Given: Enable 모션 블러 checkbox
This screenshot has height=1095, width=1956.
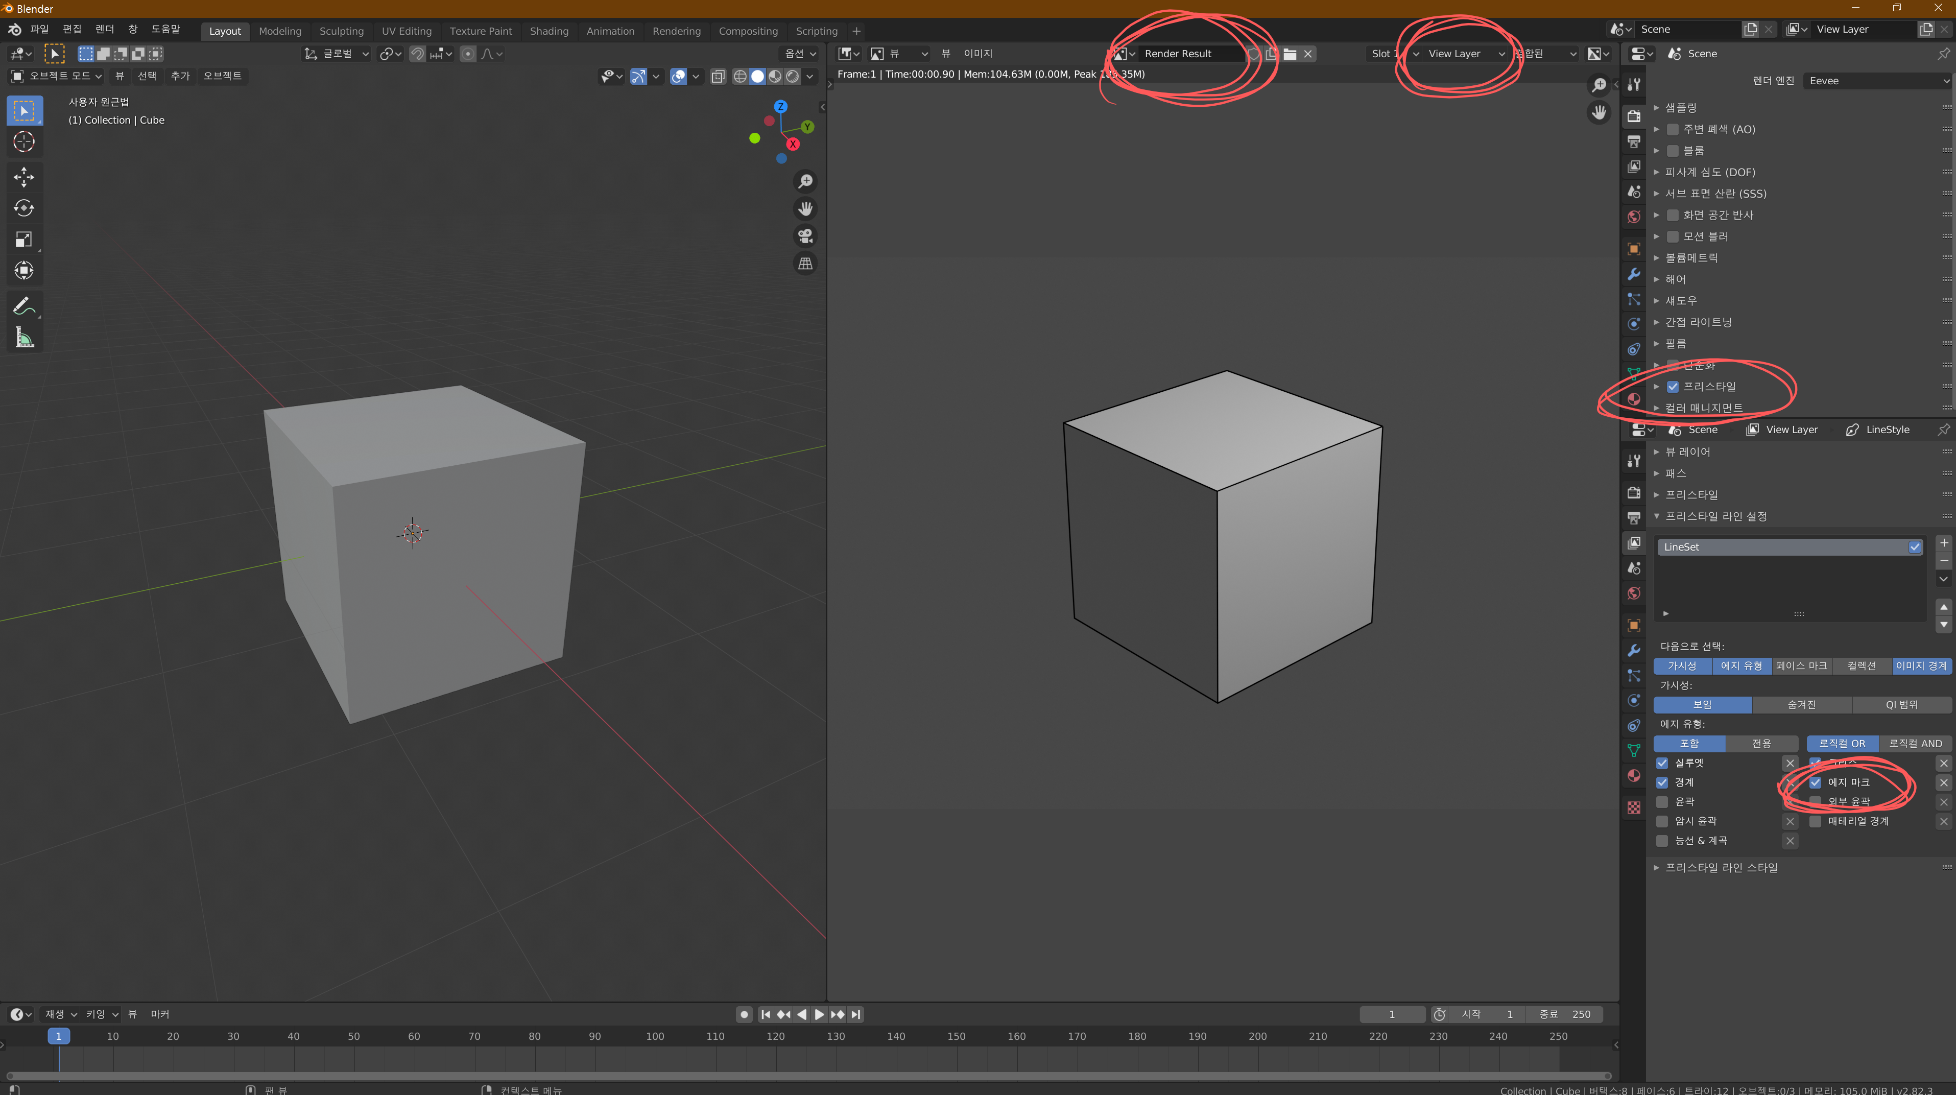Looking at the screenshot, I should [x=1672, y=237].
